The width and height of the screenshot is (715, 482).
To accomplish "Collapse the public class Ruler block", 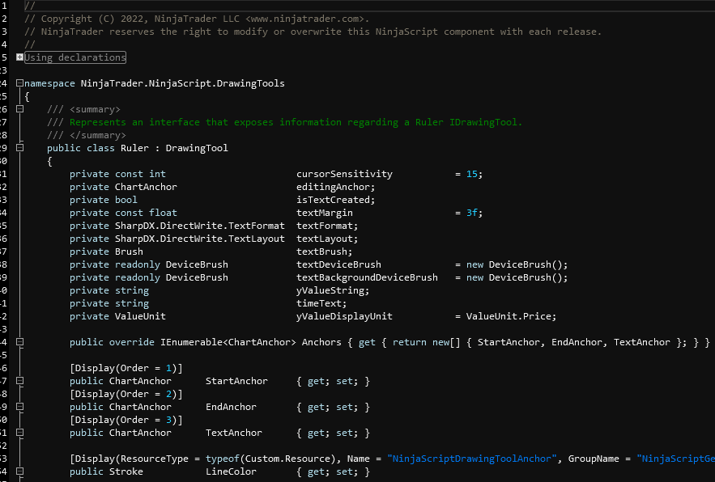I will pos(19,148).
